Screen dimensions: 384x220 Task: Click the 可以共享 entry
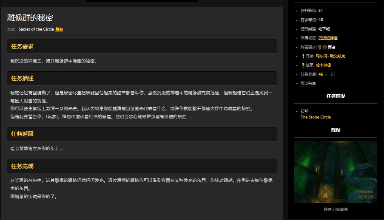click(308, 83)
